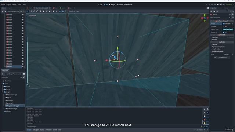
Task: Open the Inspector object history icon
Action: [x=233, y=11]
